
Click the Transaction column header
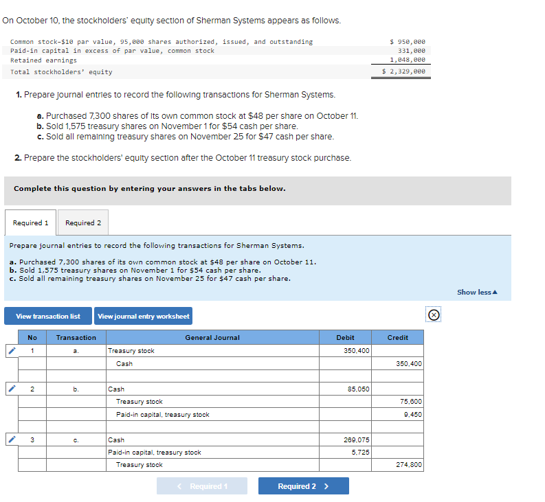tap(76, 337)
